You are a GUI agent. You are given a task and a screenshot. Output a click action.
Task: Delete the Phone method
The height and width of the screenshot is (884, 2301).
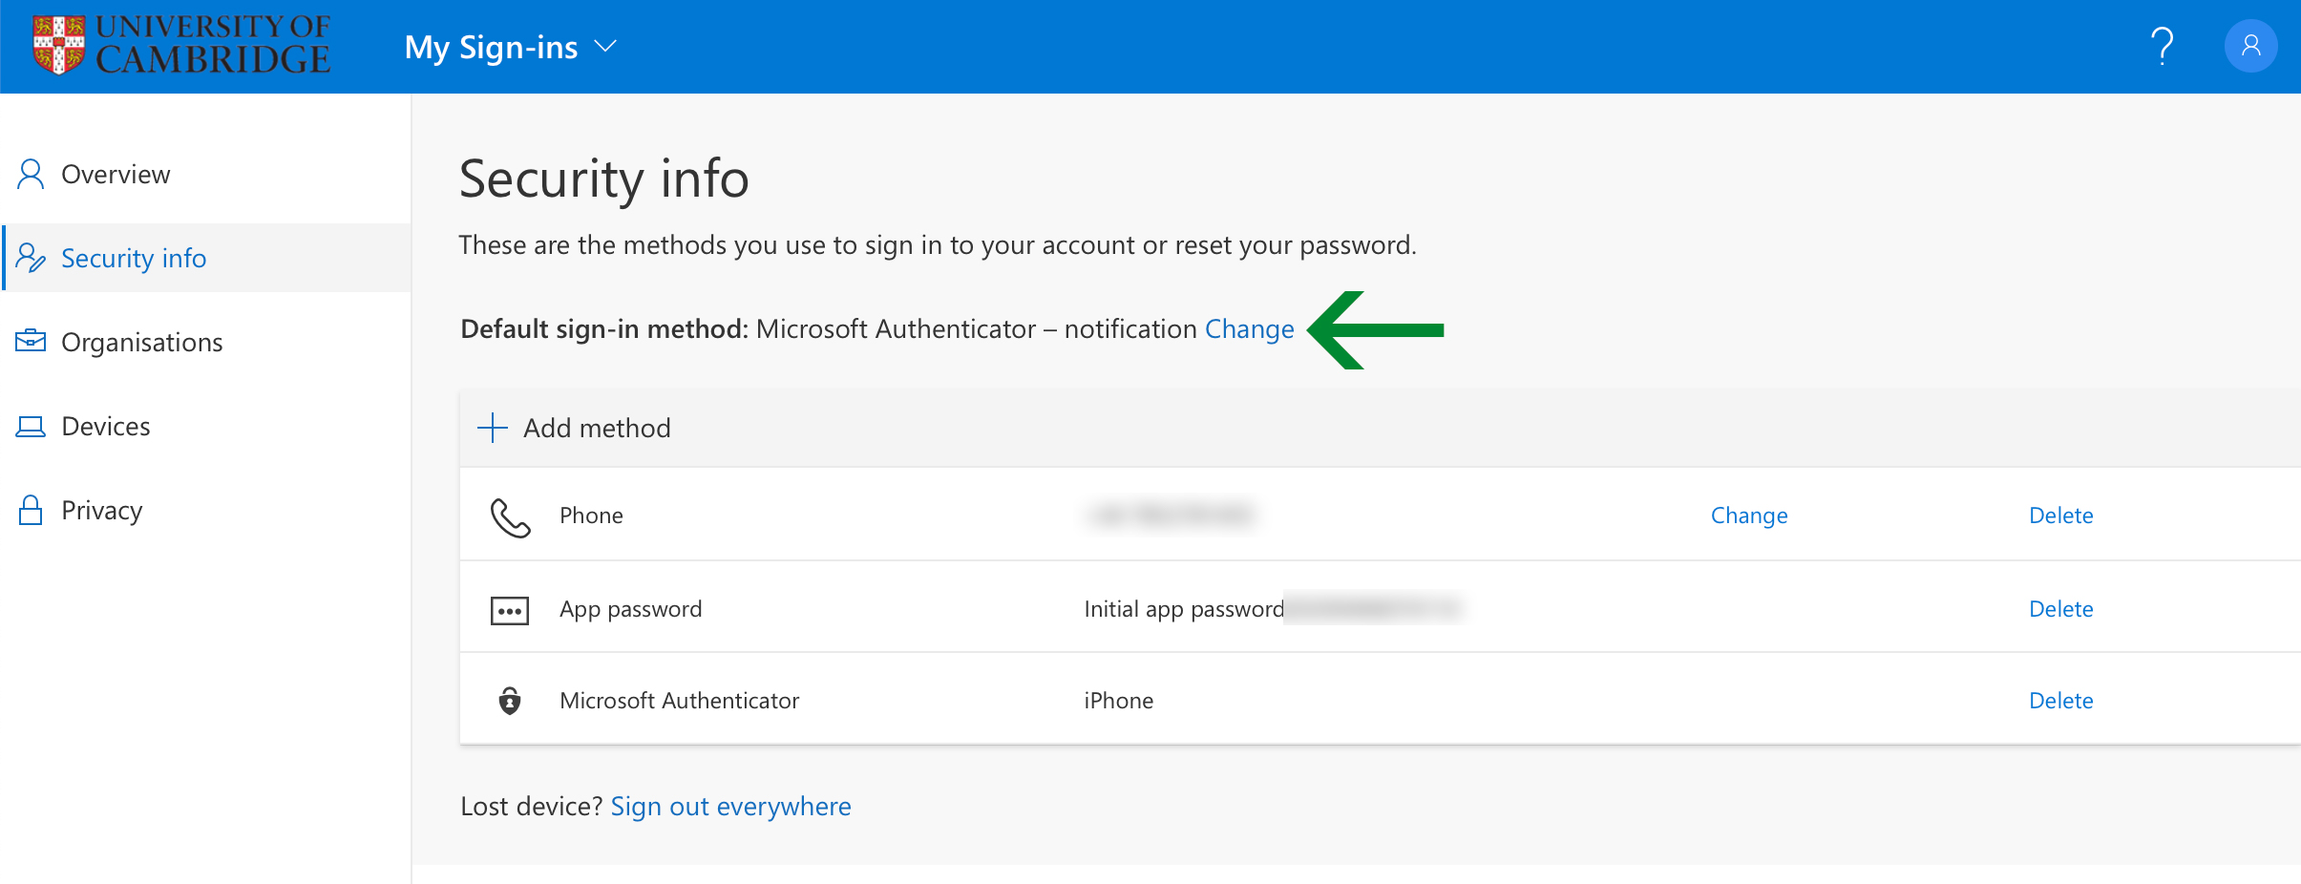[2060, 516]
